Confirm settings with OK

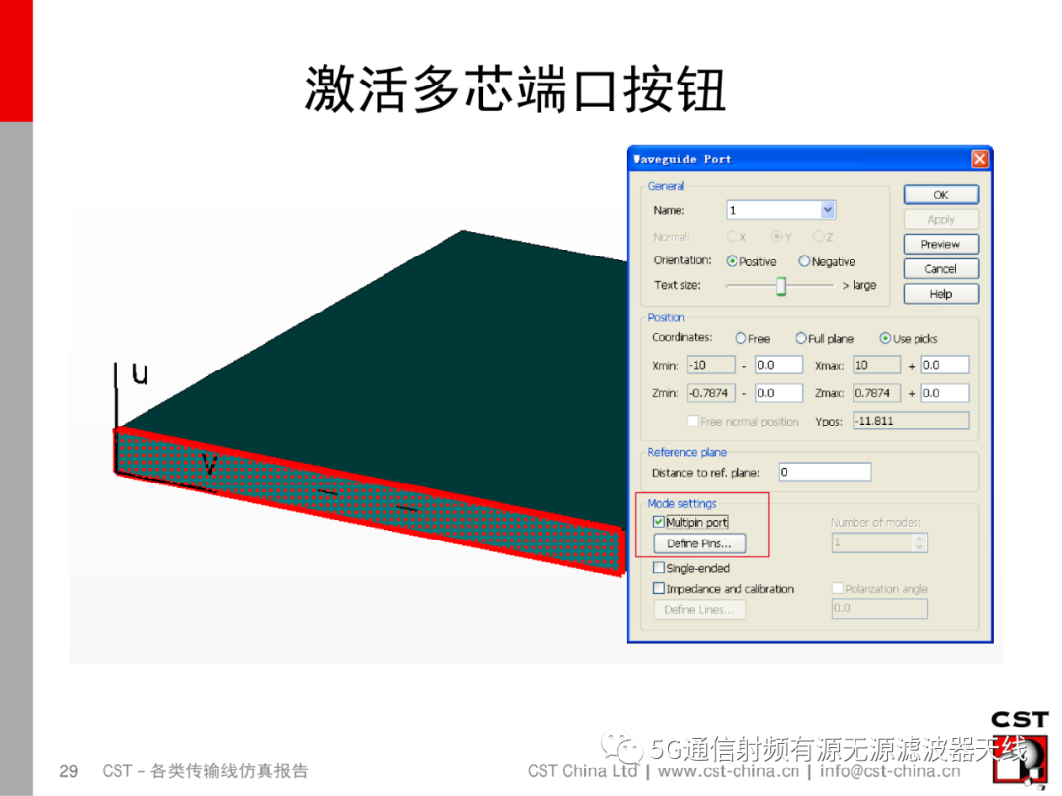[x=940, y=194]
